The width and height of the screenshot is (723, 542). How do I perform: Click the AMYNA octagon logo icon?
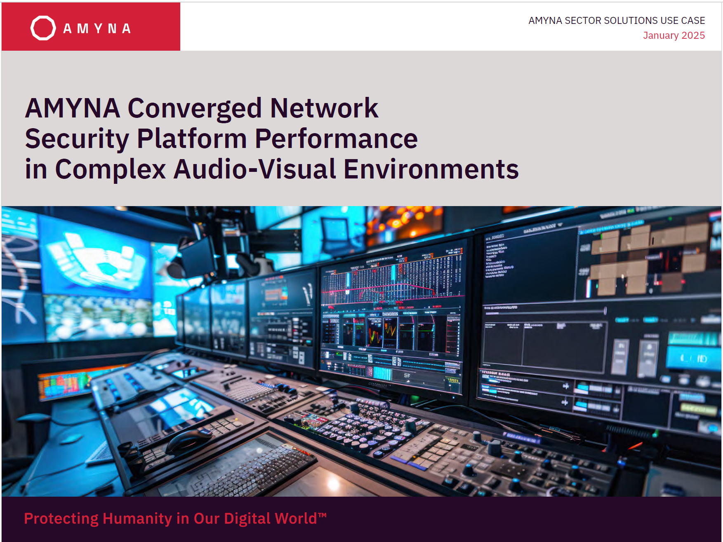click(x=43, y=28)
